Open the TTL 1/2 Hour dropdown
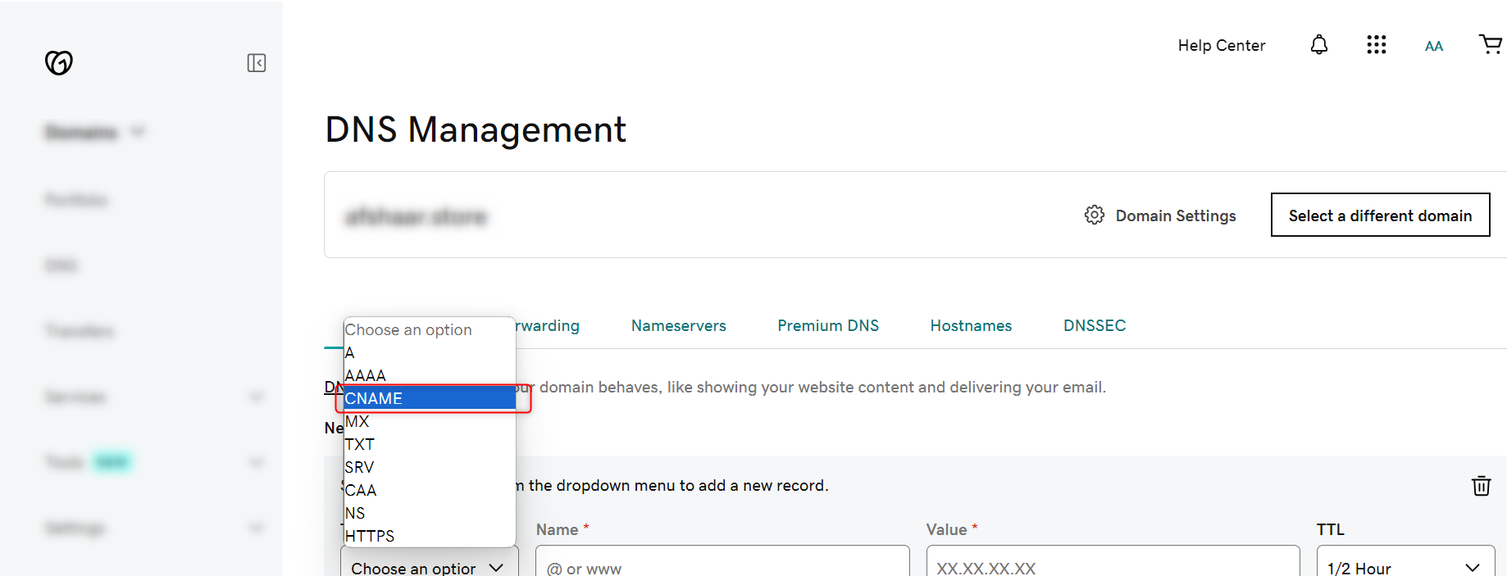This screenshot has width=1507, height=576. pyautogui.click(x=1405, y=566)
